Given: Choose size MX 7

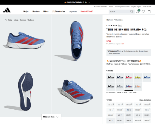Looking at the screenshot, I should coord(120,115).
